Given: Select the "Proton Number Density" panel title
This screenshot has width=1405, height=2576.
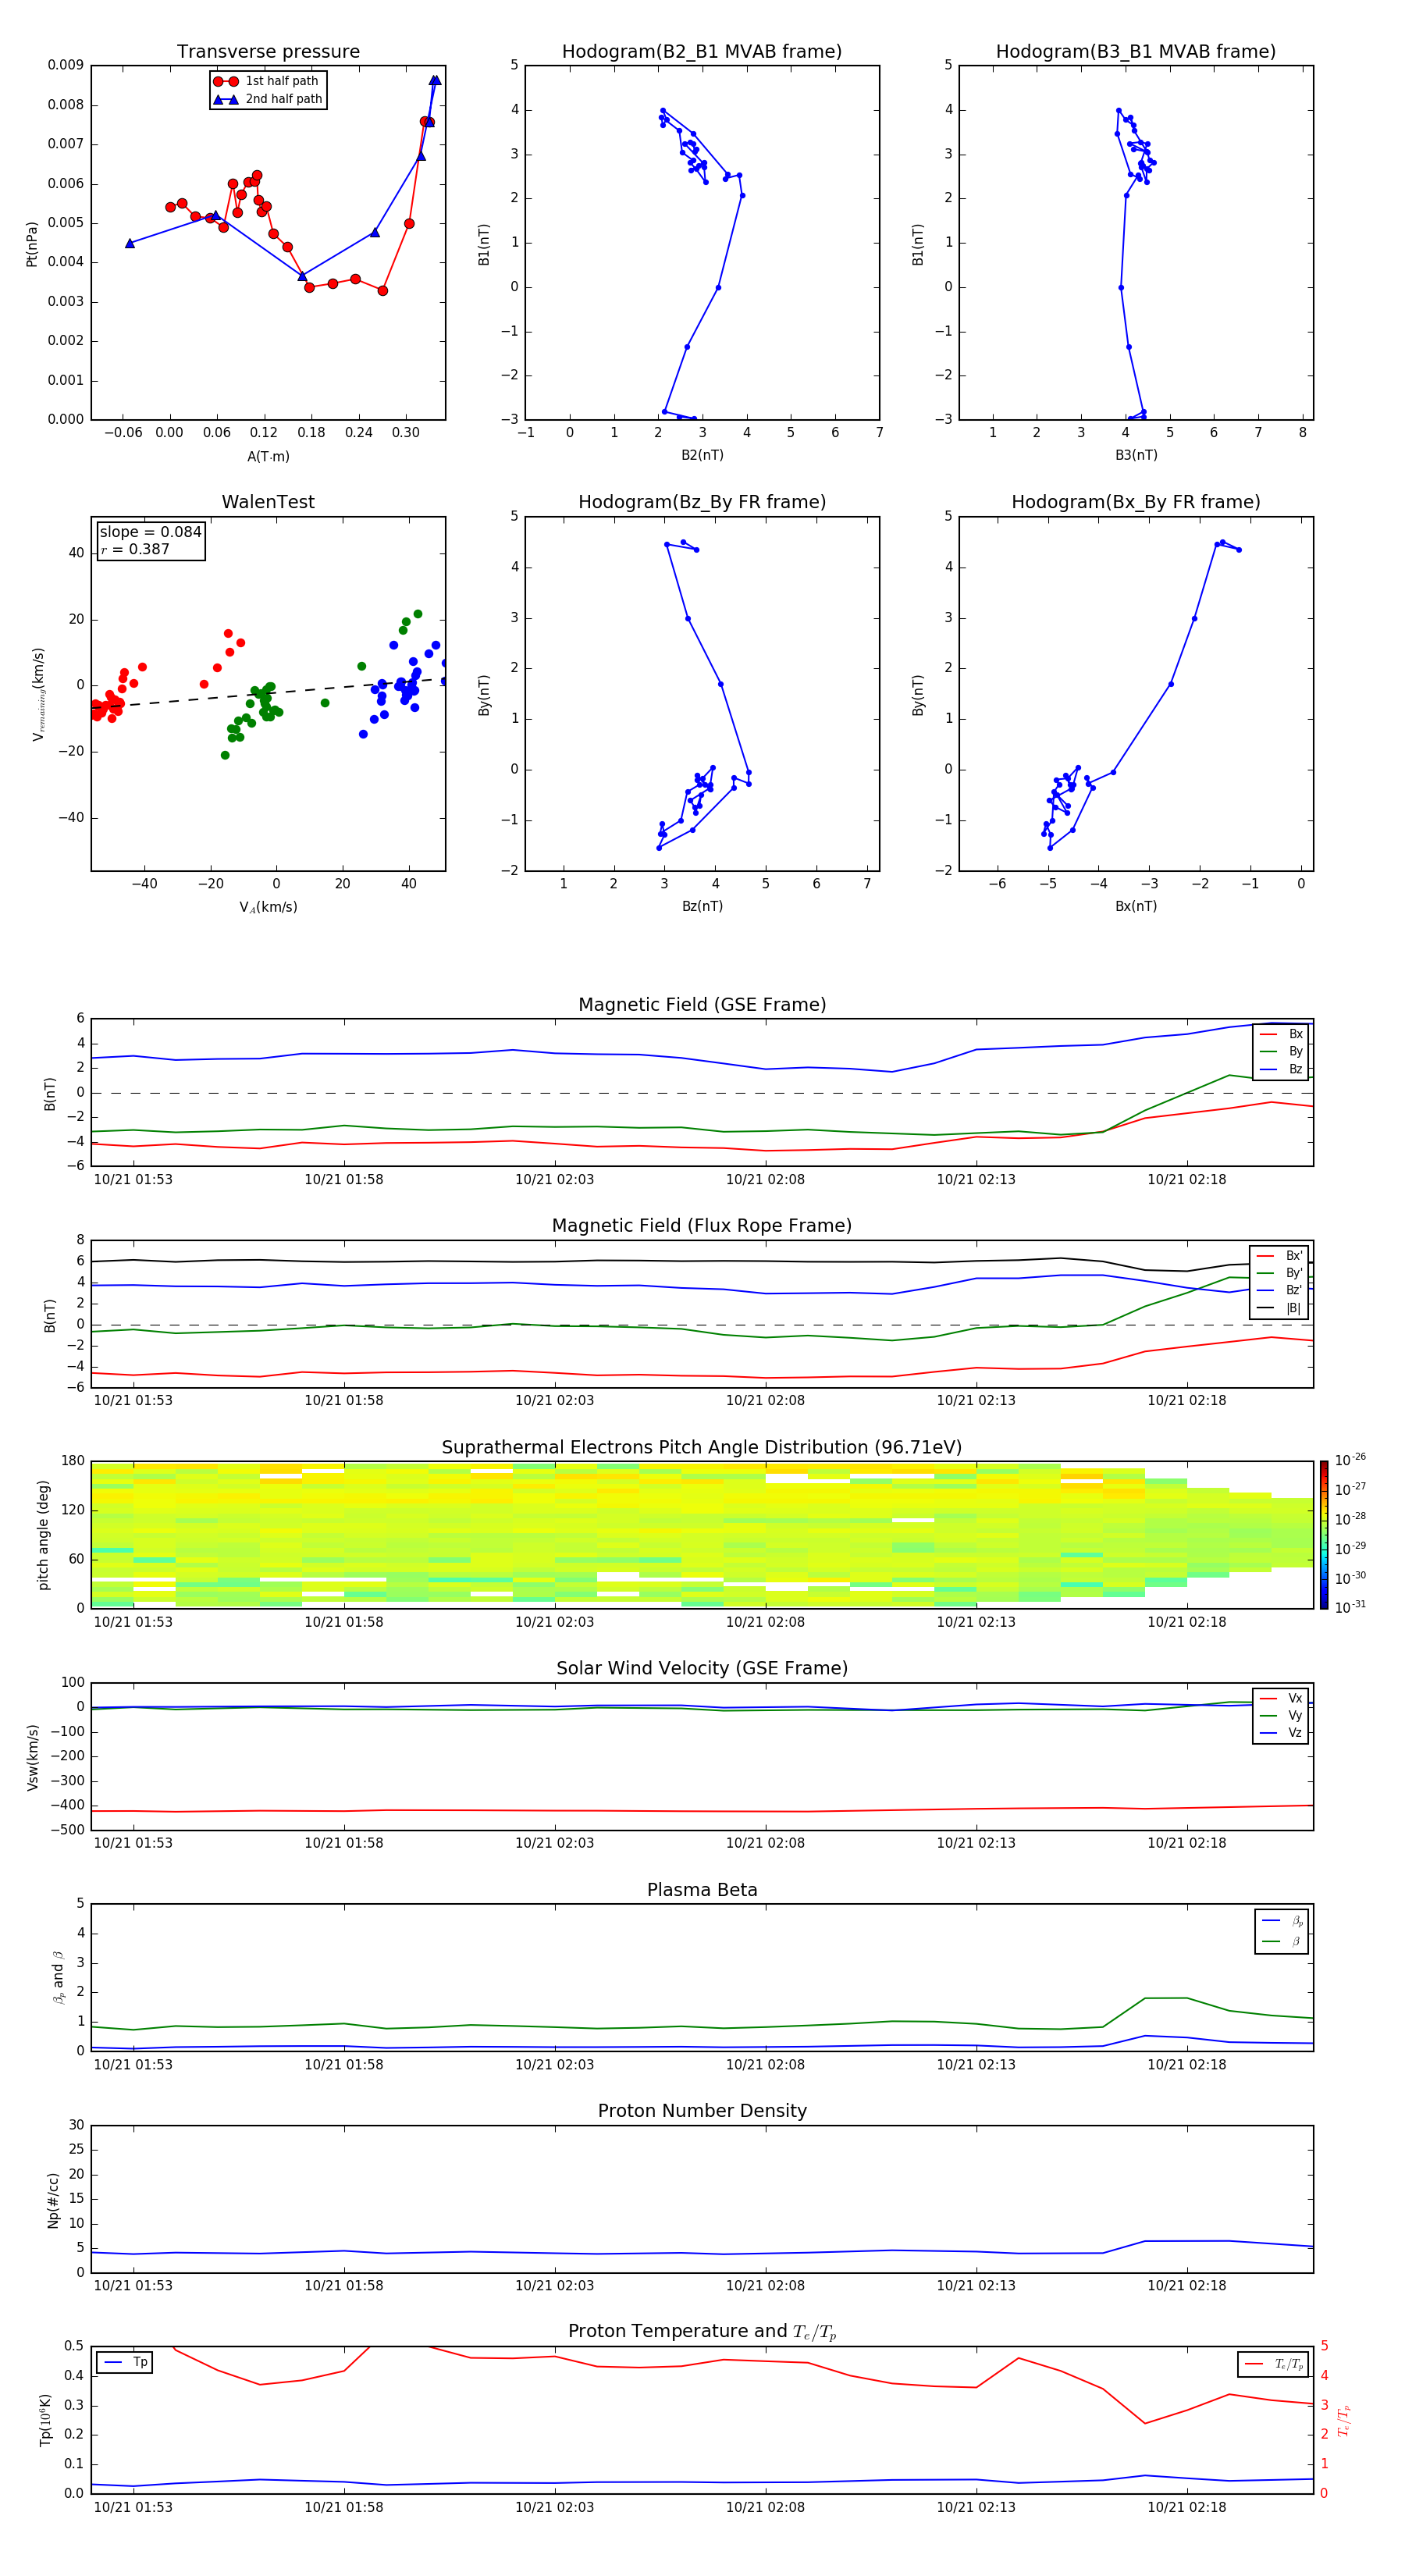Looking at the screenshot, I should (x=702, y=2111).
